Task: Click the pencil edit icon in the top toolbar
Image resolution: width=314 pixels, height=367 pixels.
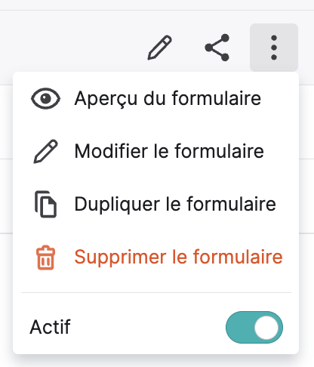Action: [x=159, y=48]
